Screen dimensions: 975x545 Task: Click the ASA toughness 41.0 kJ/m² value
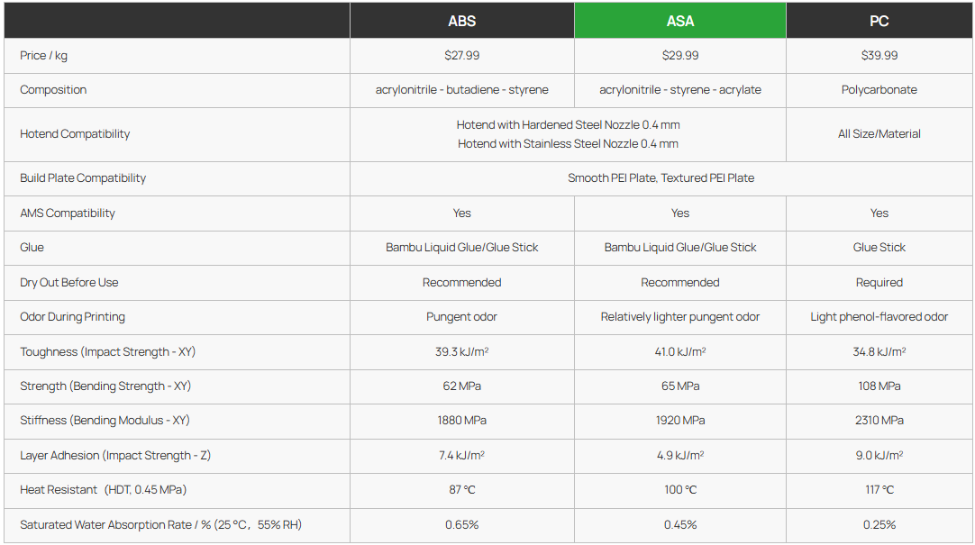(x=680, y=351)
